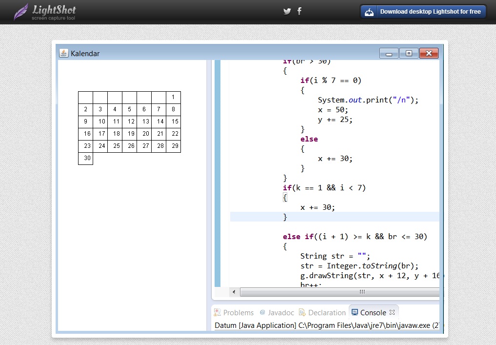This screenshot has width=496, height=345.
Task: Open the LightShot logo home link
Action: [45, 12]
